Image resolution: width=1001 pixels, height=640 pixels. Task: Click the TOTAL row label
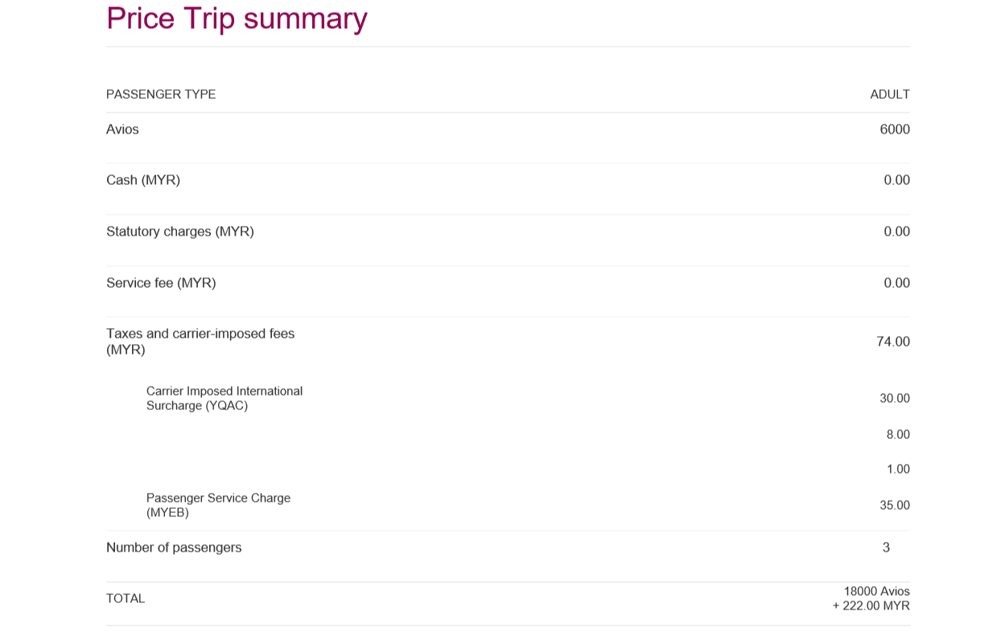(126, 599)
